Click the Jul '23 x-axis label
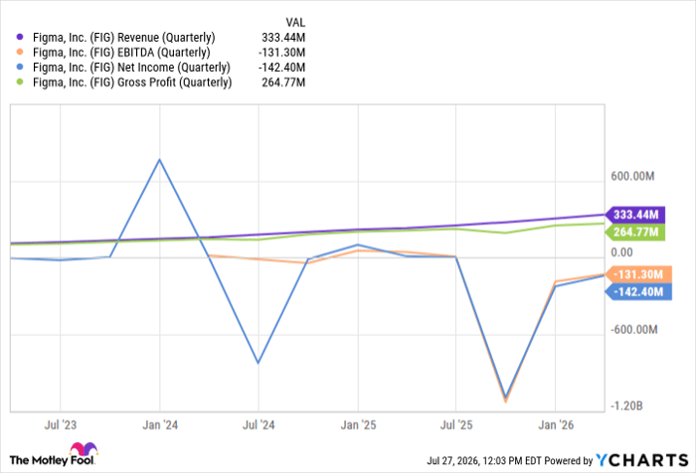 pos(61,425)
